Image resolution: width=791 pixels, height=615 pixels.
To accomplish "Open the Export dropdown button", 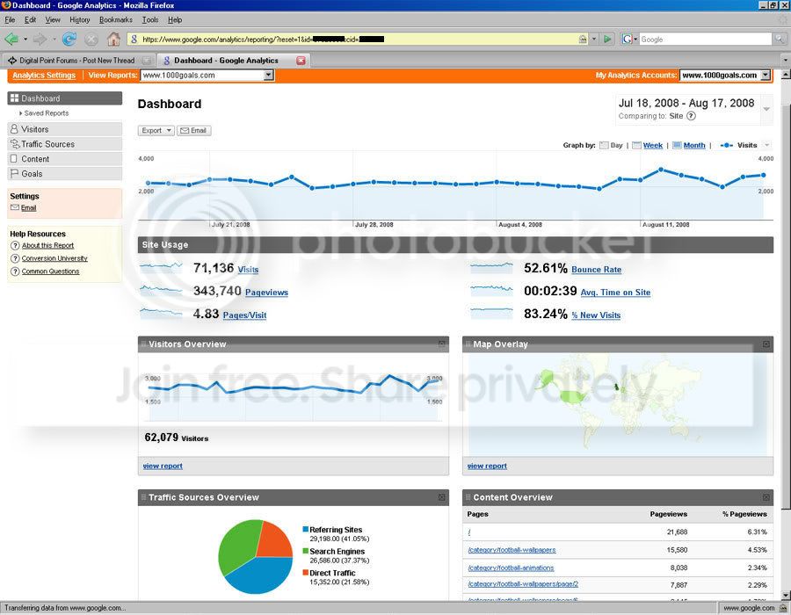I will (156, 131).
